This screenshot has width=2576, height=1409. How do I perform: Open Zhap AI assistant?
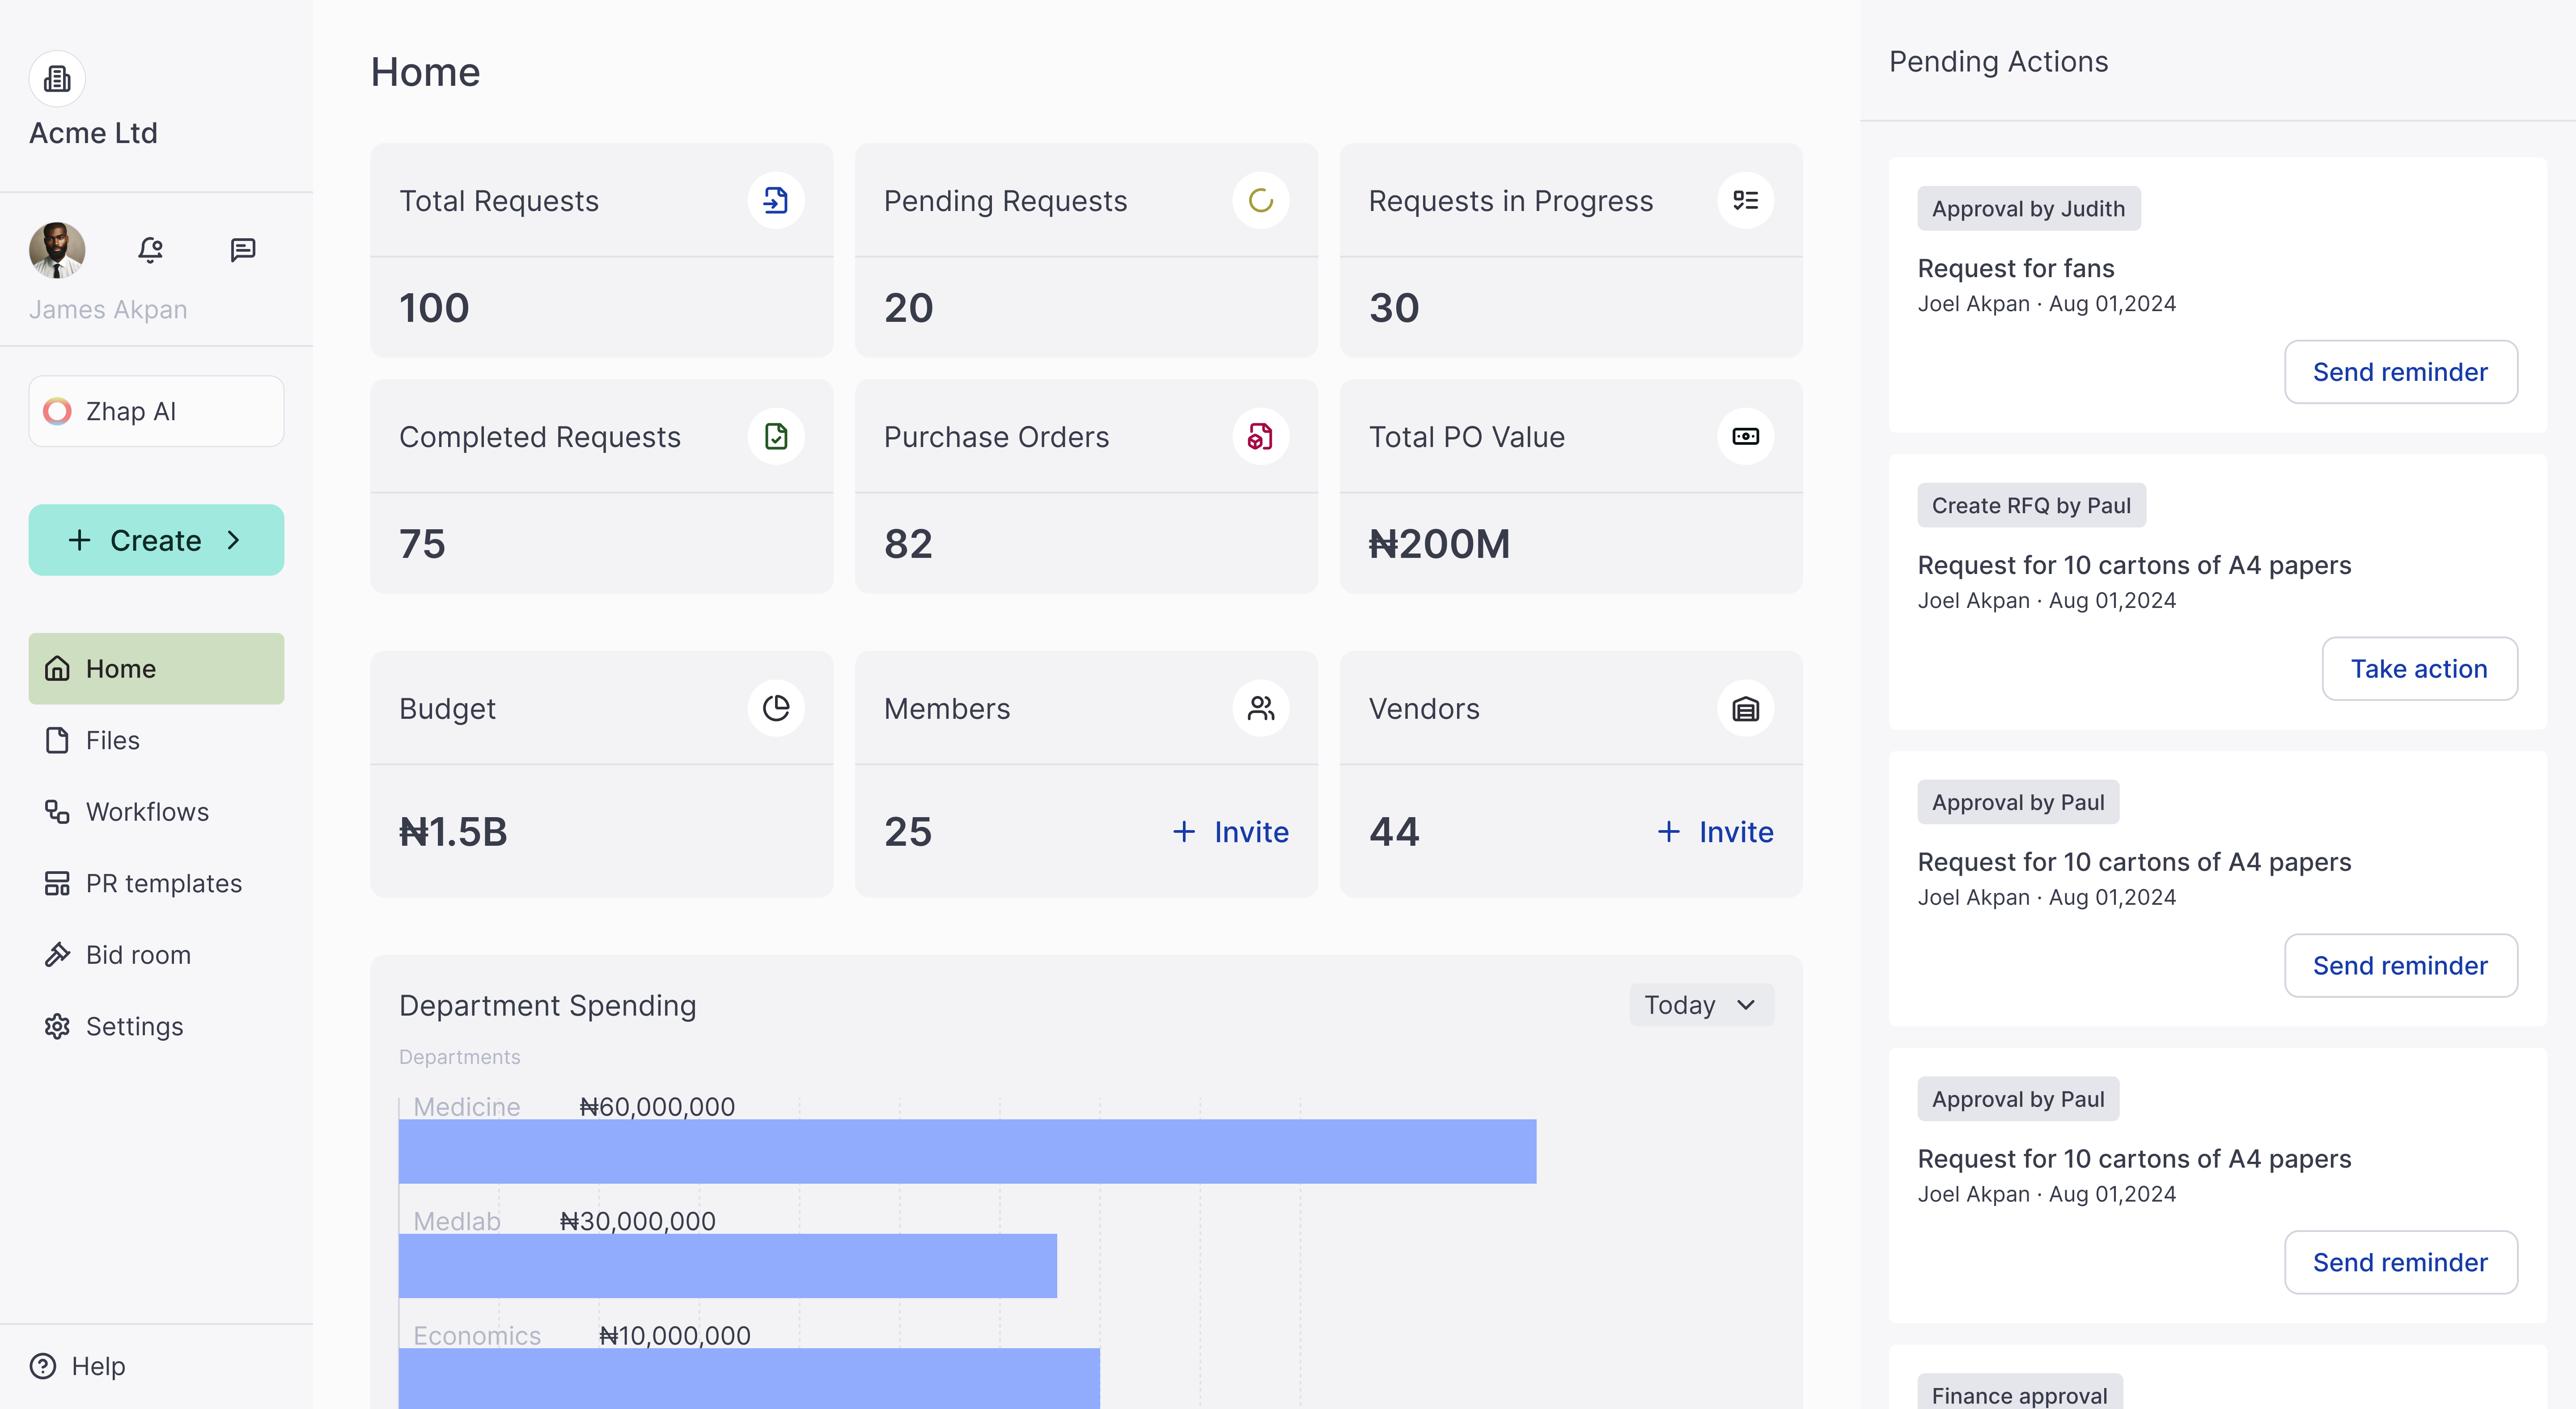(x=156, y=411)
